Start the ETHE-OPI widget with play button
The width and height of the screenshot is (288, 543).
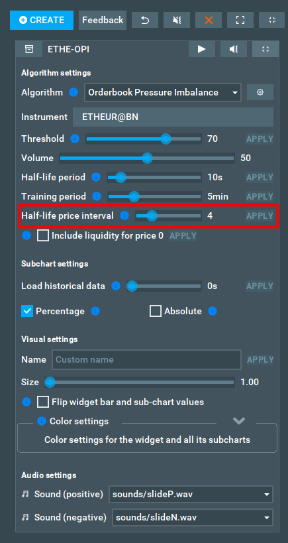[x=202, y=49]
